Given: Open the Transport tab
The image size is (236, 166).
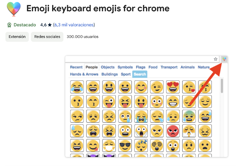Looking at the screenshot, I should (x=169, y=67).
